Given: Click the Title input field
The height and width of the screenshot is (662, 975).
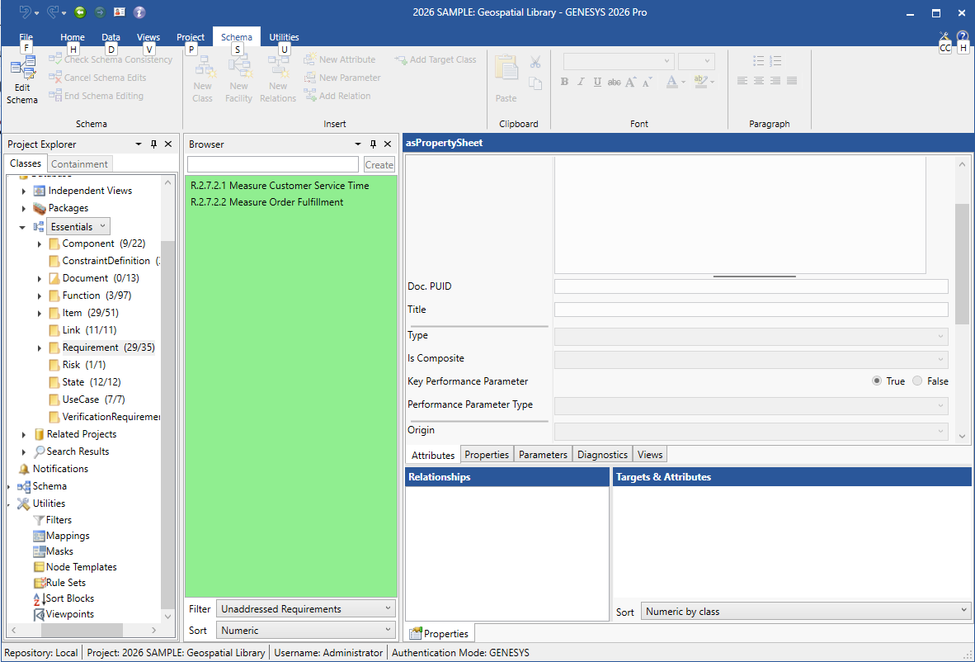Looking at the screenshot, I should tap(751, 310).
